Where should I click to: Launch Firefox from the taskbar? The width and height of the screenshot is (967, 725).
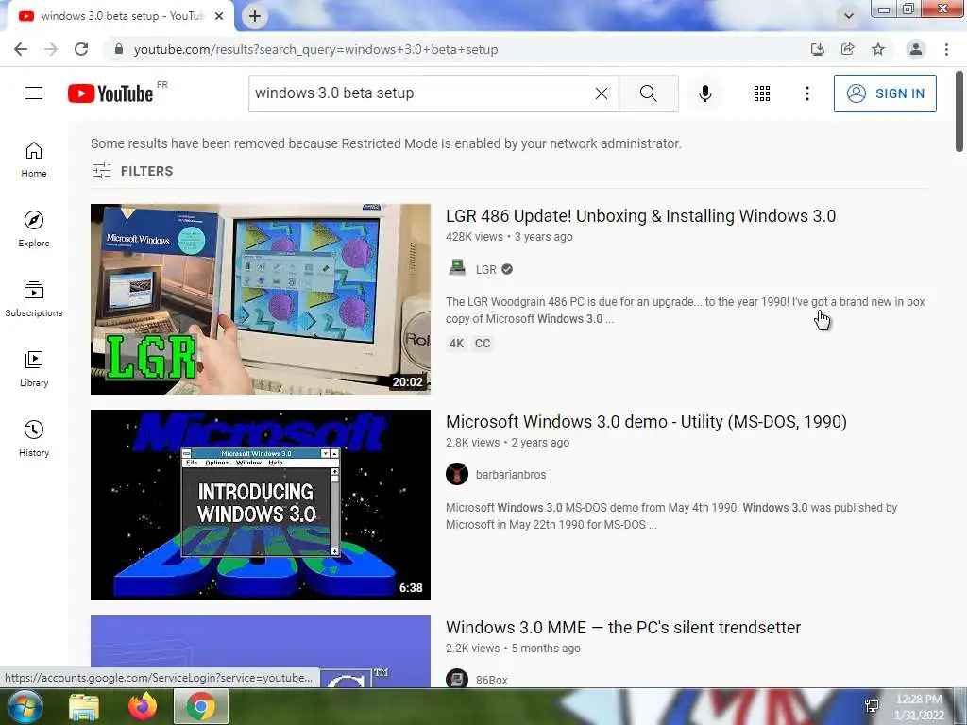click(x=143, y=706)
